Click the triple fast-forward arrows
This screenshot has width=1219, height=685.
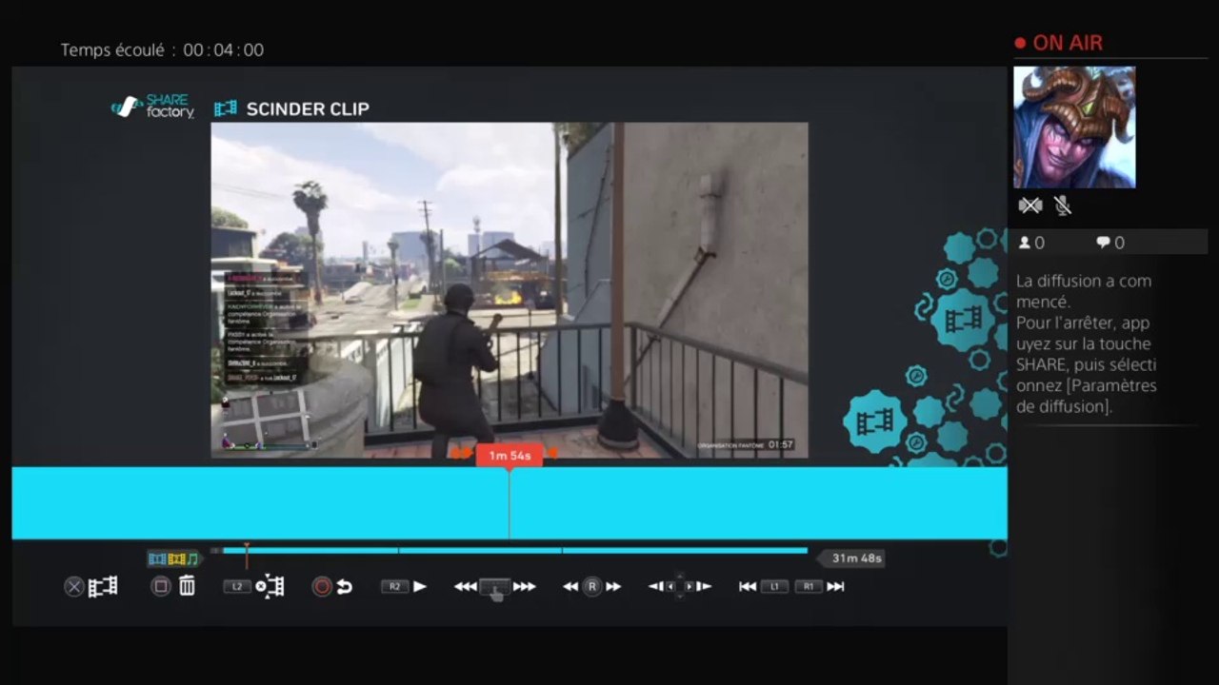pyautogui.click(x=525, y=587)
